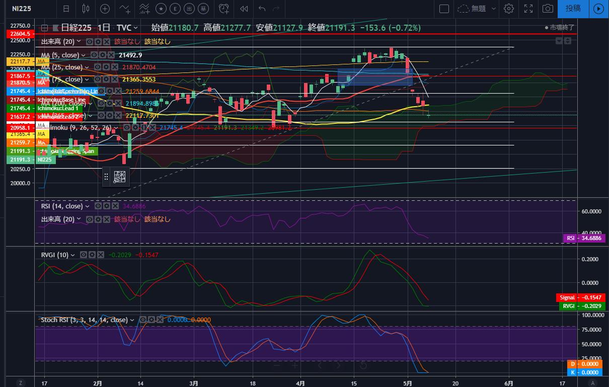Open the candlestick chart style menu

(86, 9)
